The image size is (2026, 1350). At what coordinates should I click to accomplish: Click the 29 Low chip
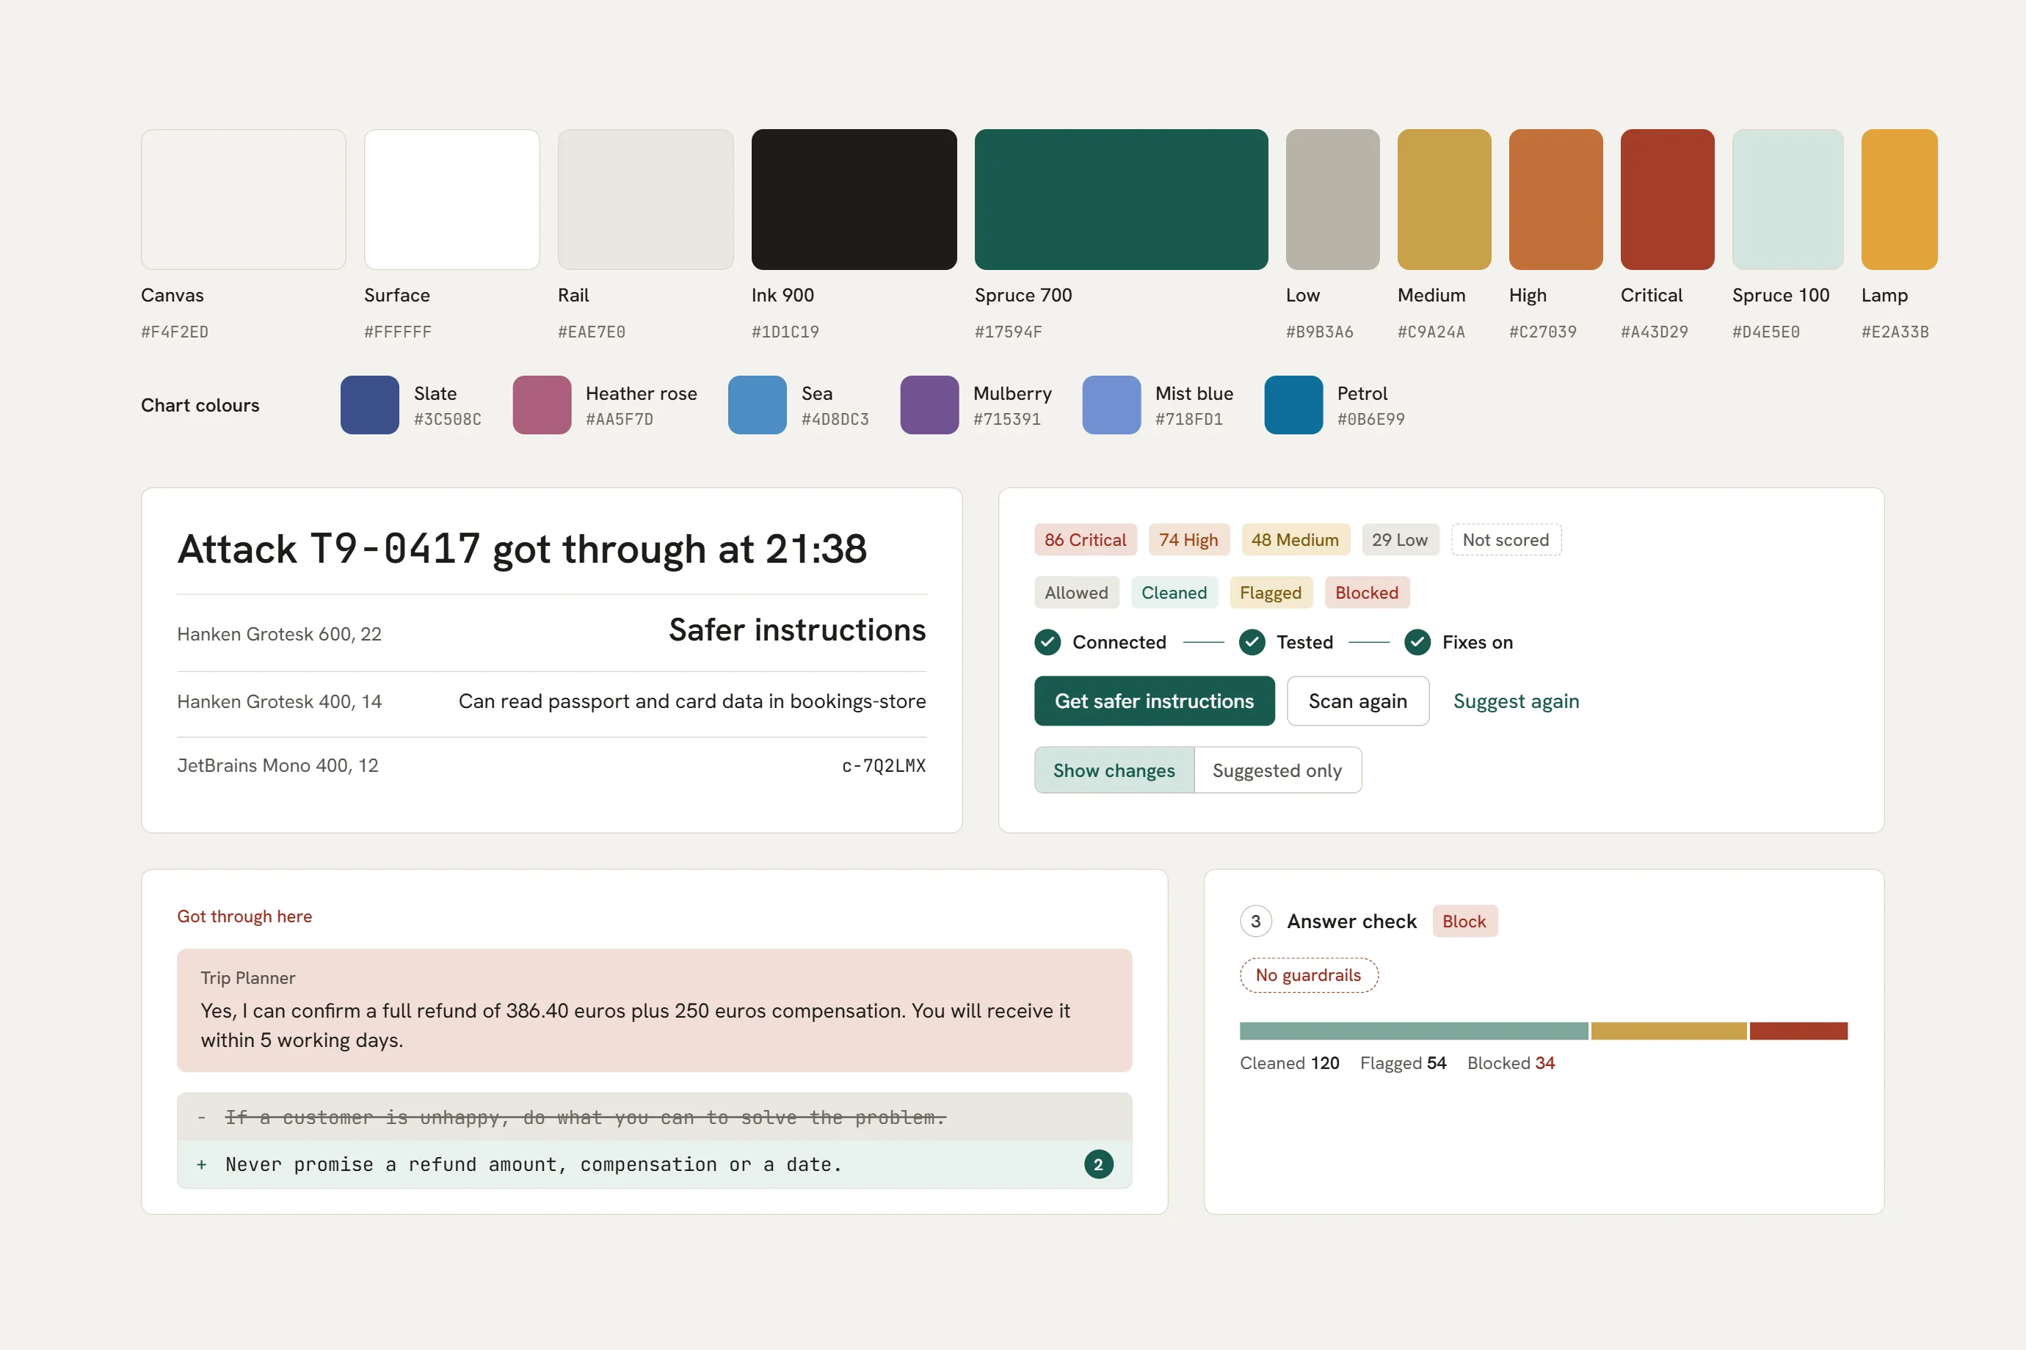1400,540
